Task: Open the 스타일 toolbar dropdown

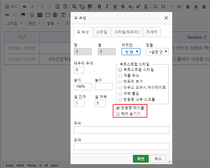Action: pyautogui.click(x=14, y=24)
